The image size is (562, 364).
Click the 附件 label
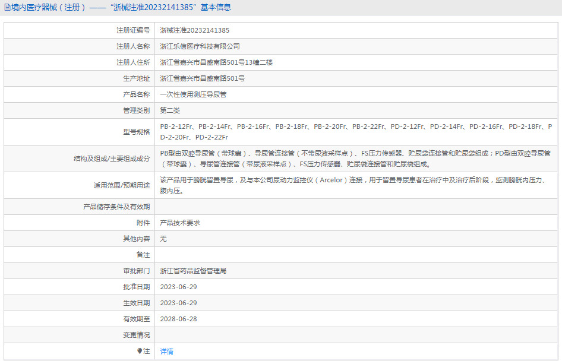pyautogui.click(x=143, y=223)
